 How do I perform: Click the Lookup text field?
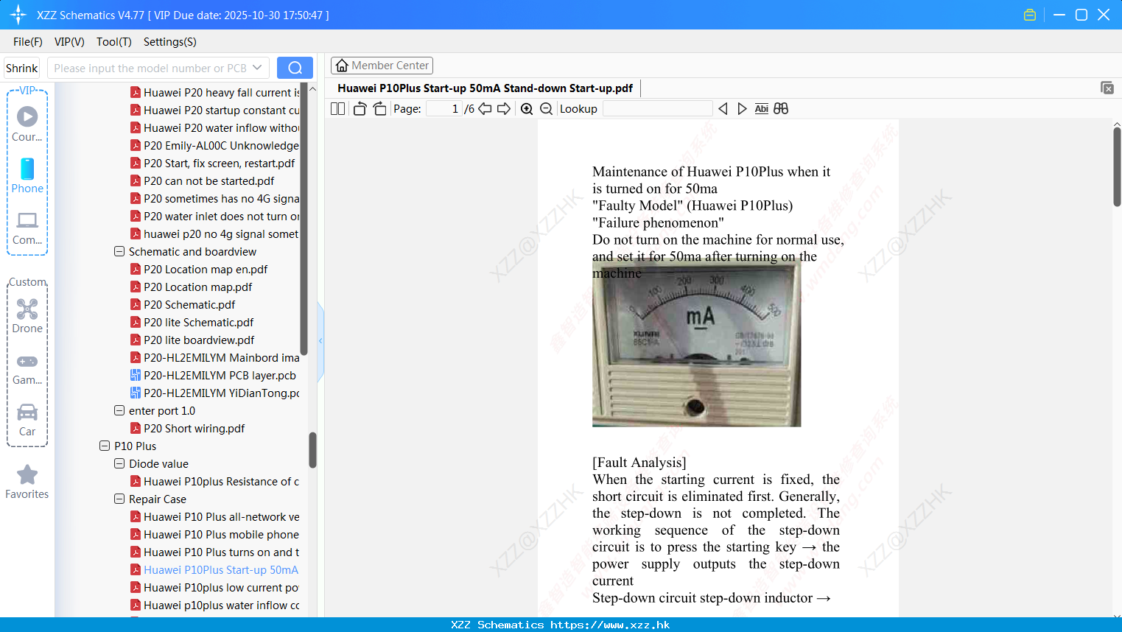click(657, 109)
